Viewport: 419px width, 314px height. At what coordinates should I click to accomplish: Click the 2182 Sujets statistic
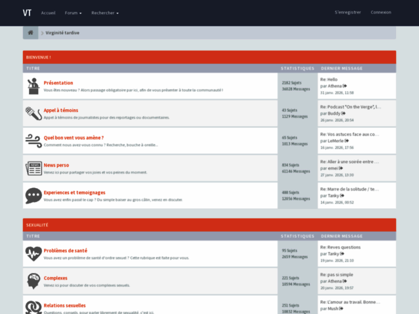291,83
